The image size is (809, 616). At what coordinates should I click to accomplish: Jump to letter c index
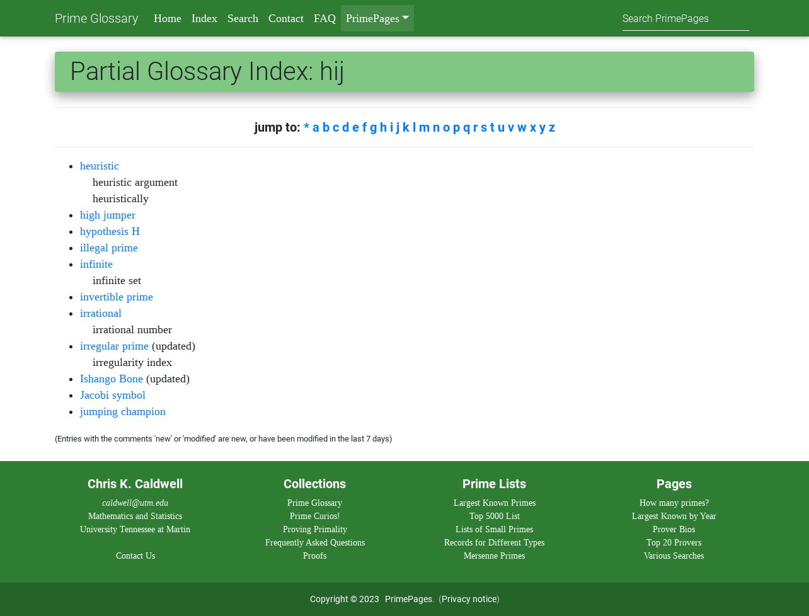[336, 128]
